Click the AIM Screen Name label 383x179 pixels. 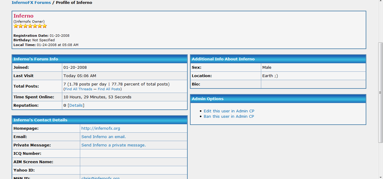[x=33, y=162]
